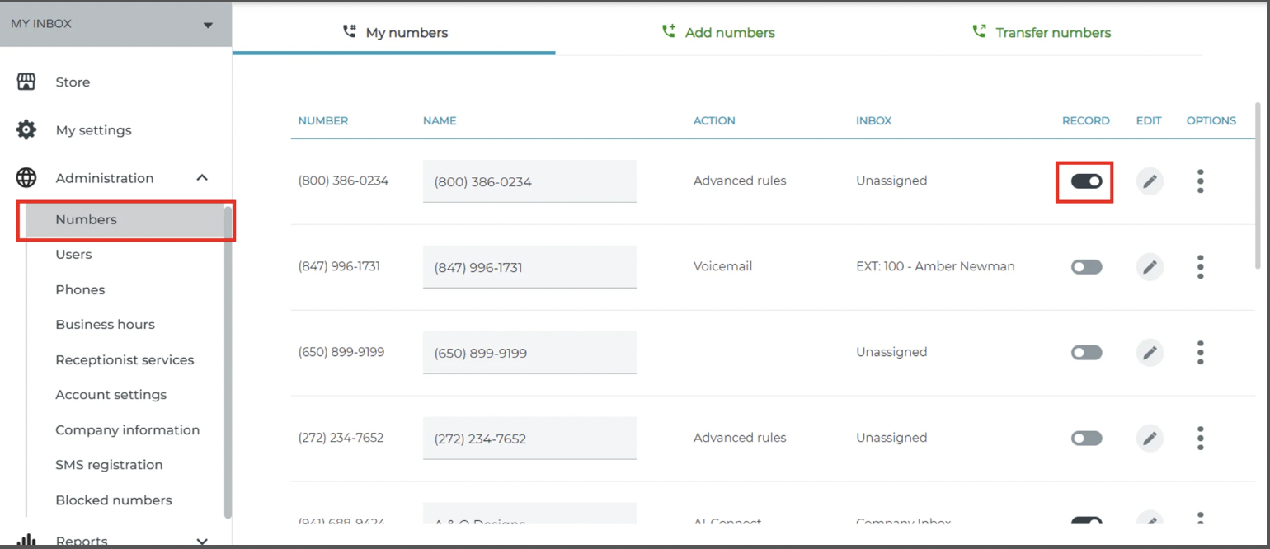Expand the Reports section chevron

click(x=202, y=542)
